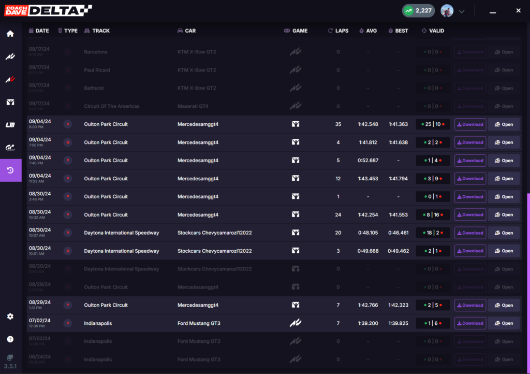The width and height of the screenshot is (530, 374).
Task: Click the P session badge for 07/02/24 12:39 PM
Action: [x=68, y=323]
